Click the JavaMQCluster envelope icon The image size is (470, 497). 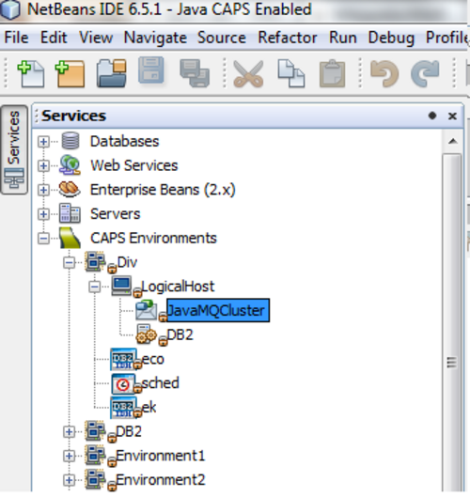[147, 310]
